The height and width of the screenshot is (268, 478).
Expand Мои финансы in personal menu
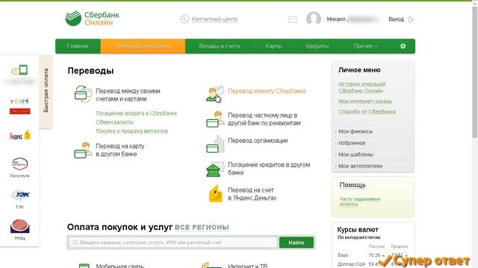coord(356,132)
